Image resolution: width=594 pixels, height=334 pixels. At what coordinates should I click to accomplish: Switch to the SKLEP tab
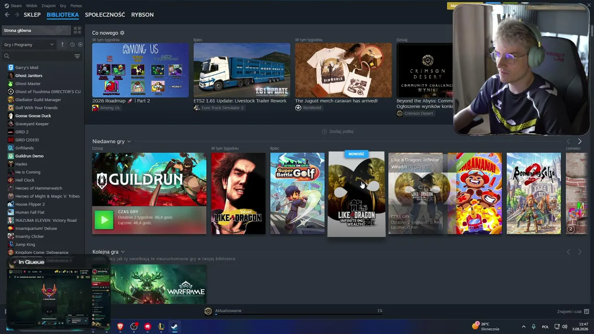32,15
